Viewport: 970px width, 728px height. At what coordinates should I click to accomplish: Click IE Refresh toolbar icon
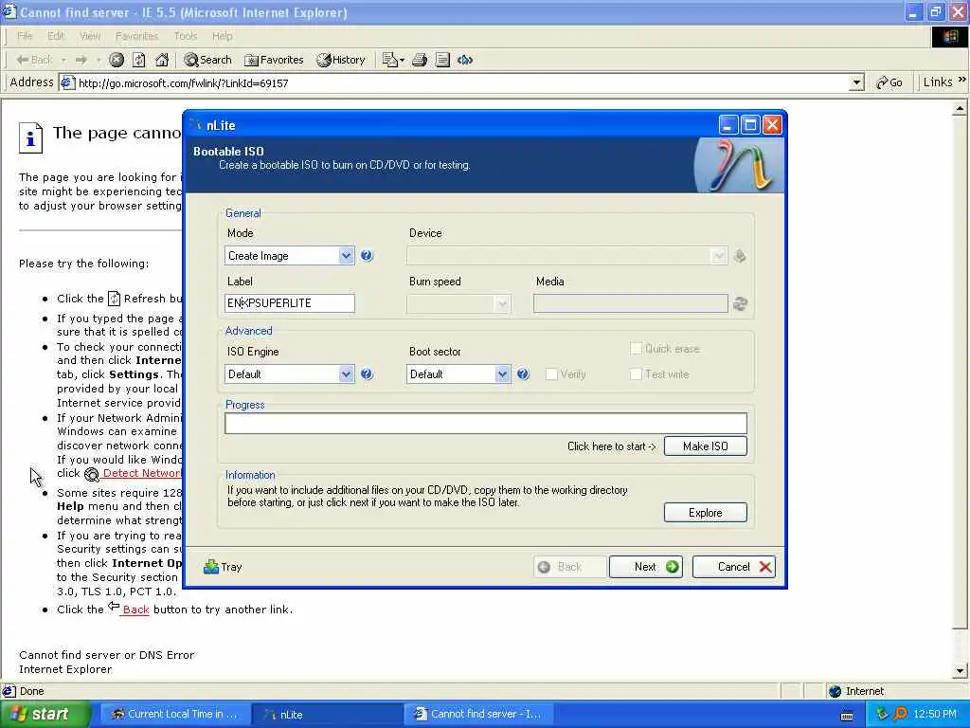tap(139, 60)
